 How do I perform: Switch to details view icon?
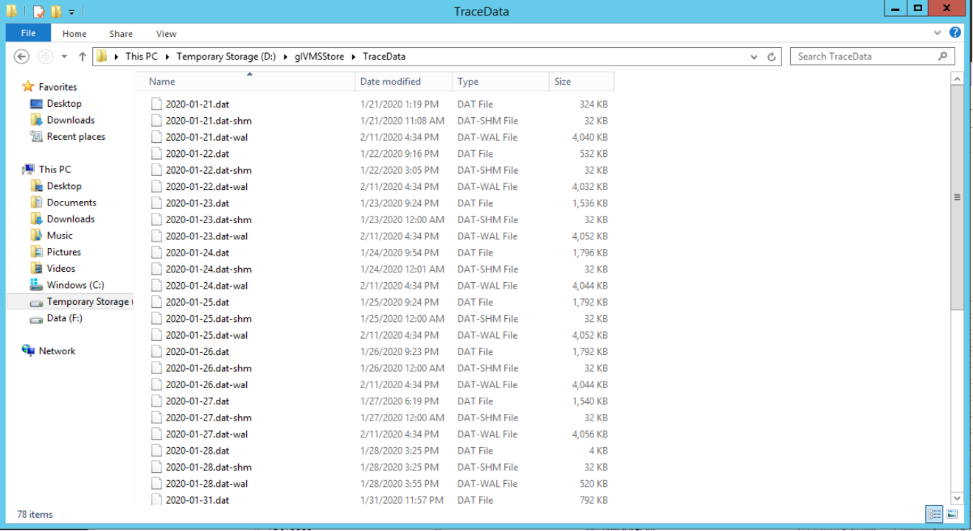point(935,514)
